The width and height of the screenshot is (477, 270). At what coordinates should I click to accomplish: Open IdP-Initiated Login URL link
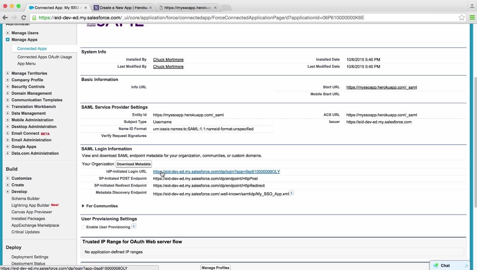(x=216, y=172)
